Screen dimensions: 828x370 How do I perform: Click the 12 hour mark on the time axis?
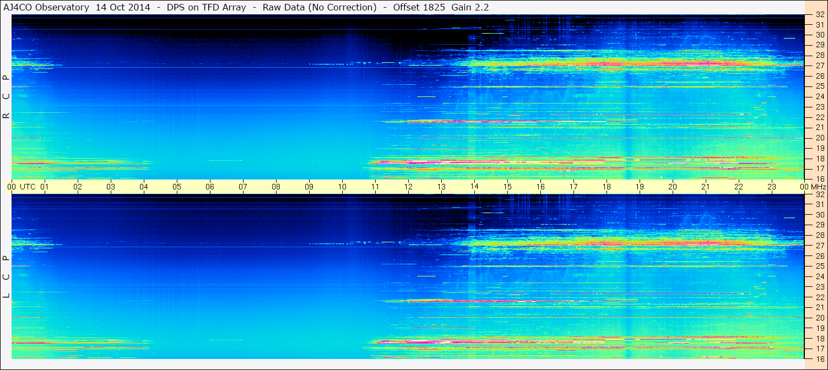point(408,187)
